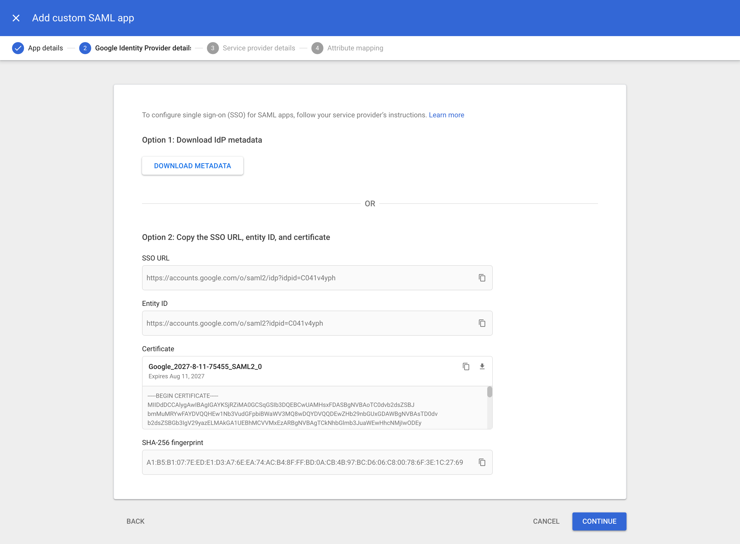Copy the certificate contents
The height and width of the screenshot is (544, 740).
pyautogui.click(x=466, y=366)
